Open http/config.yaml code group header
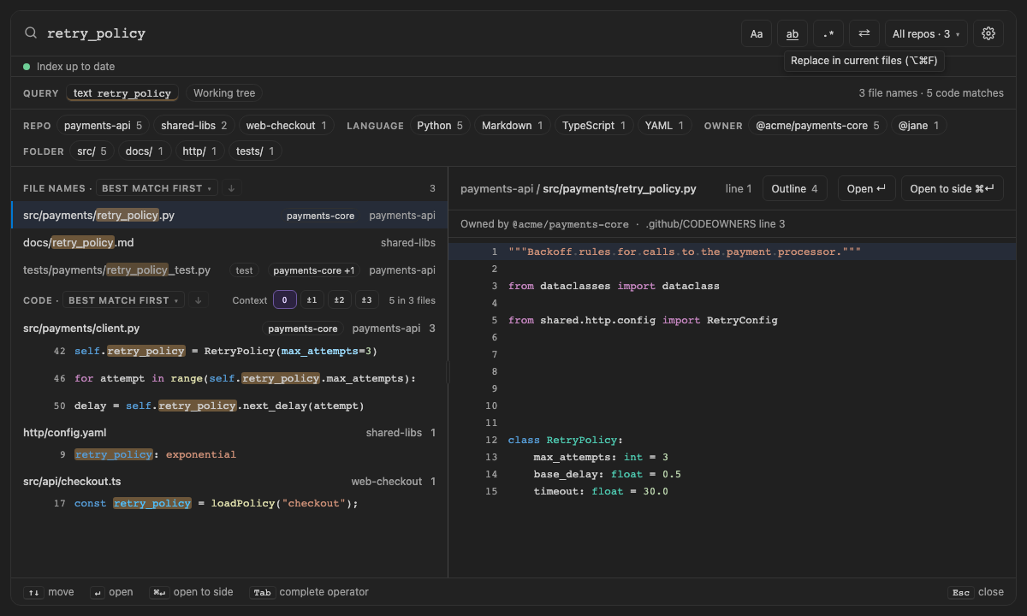Image resolution: width=1027 pixels, height=616 pixels. 229,433
